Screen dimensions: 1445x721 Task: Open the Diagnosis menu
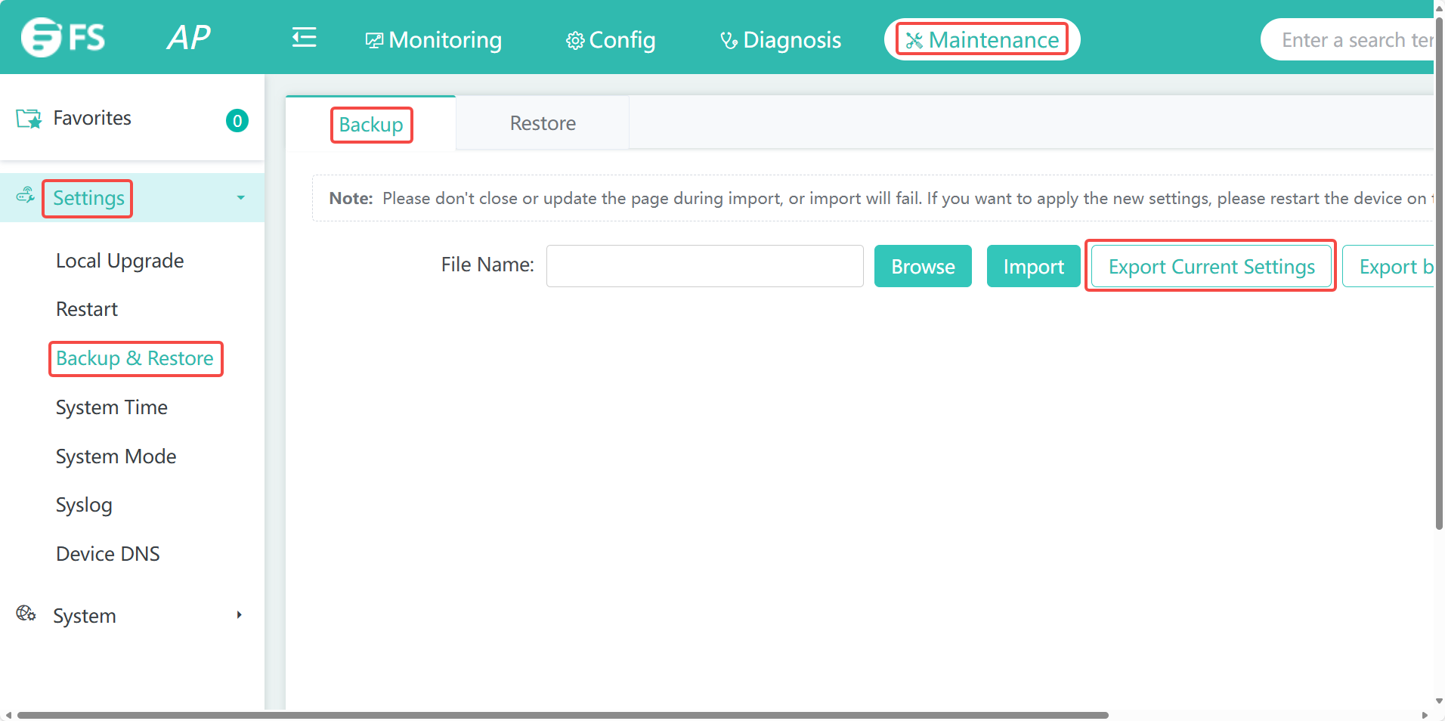click(781, 40)
